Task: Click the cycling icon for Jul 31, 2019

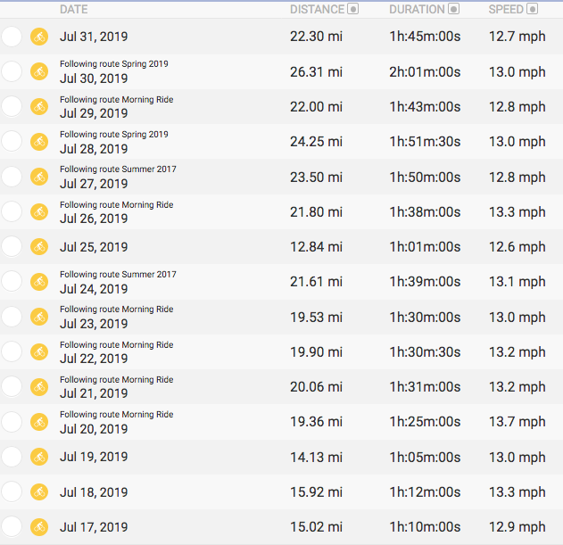Action: [39, 37]
